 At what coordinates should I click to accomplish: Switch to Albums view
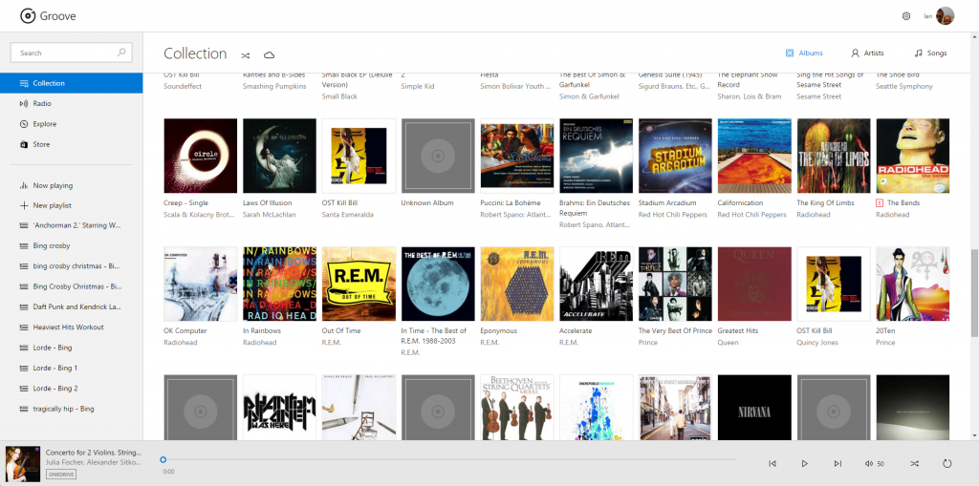804,53
